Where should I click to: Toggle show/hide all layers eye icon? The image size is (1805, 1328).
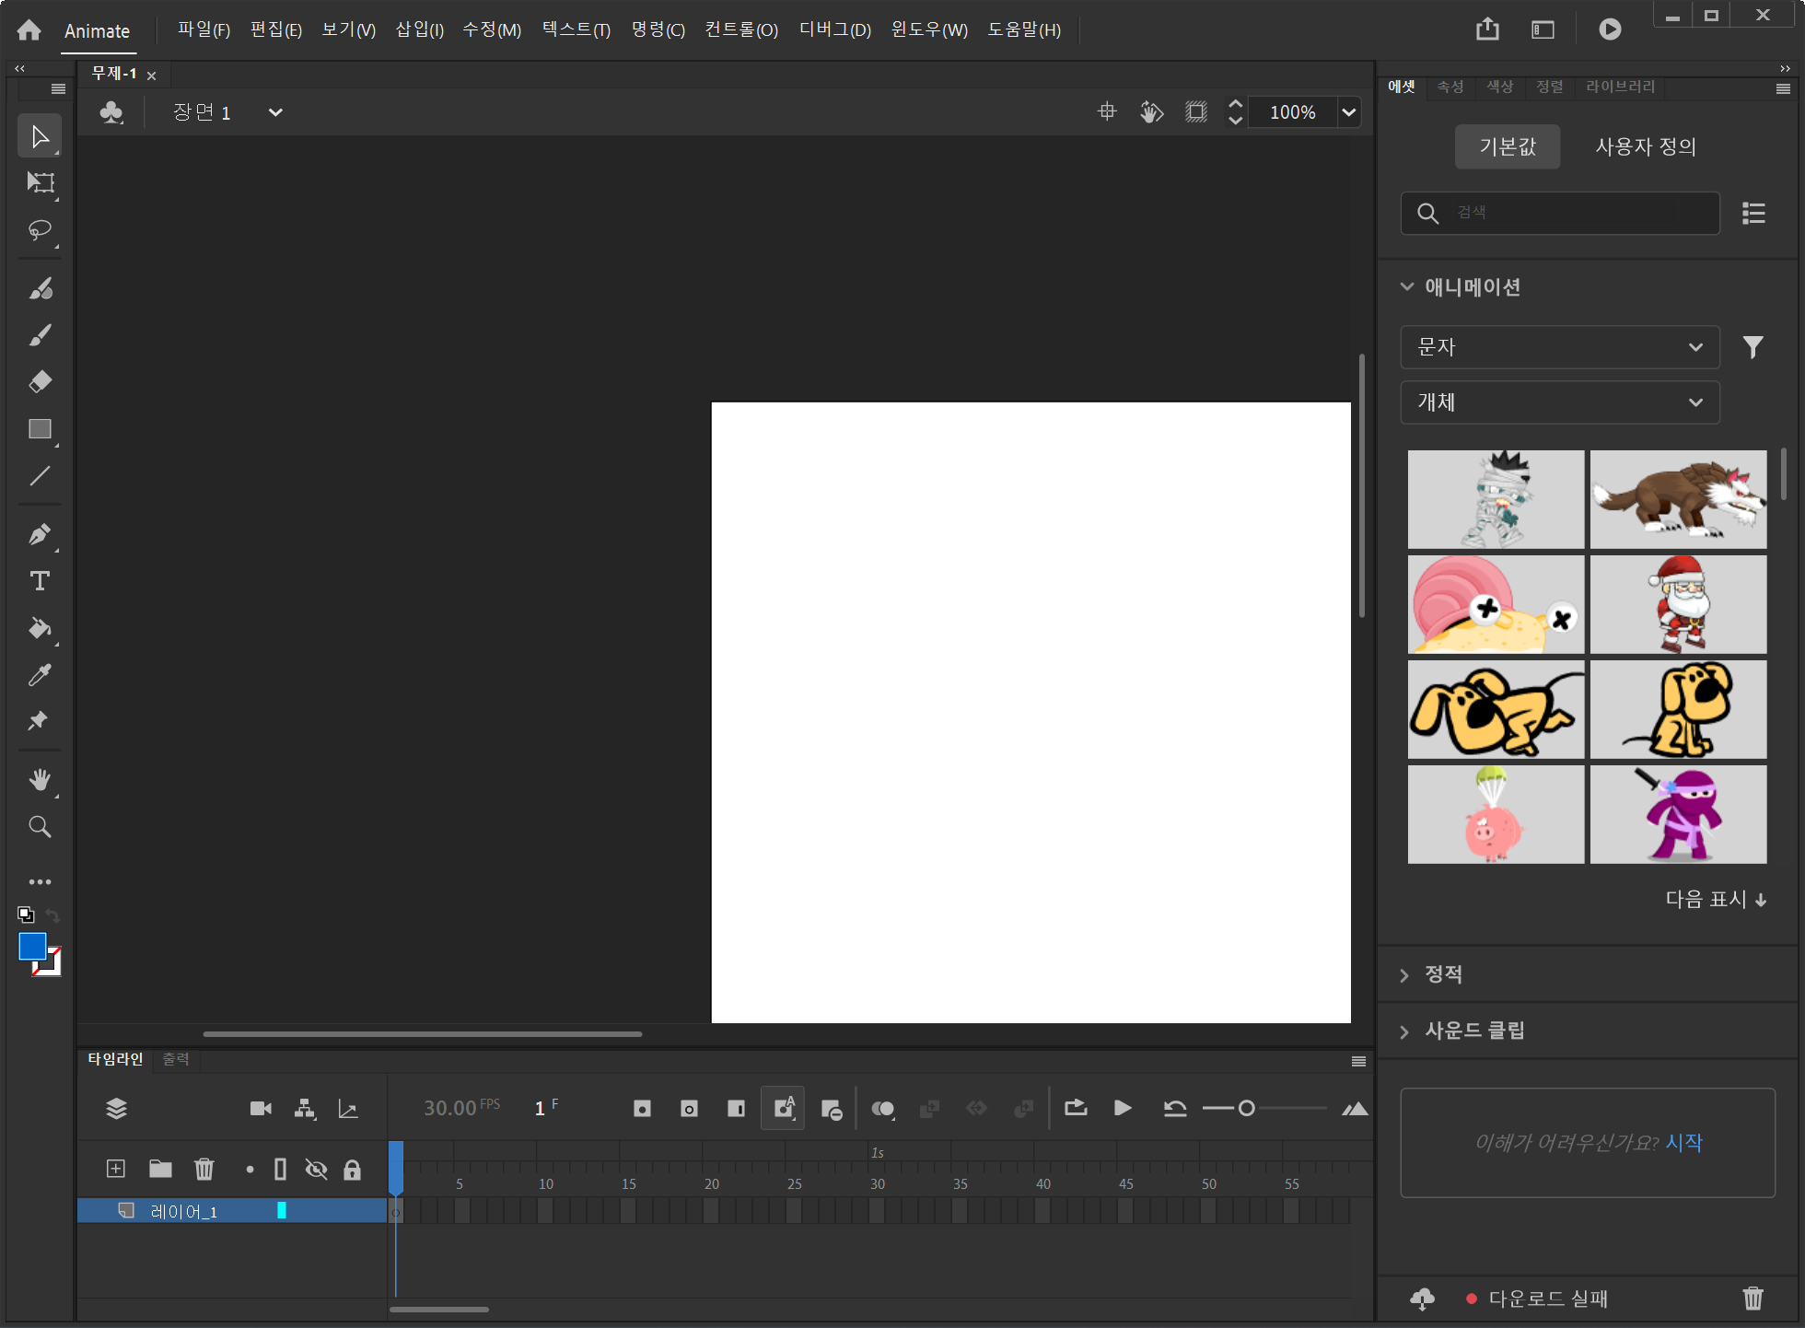(x=316, y=1170)
